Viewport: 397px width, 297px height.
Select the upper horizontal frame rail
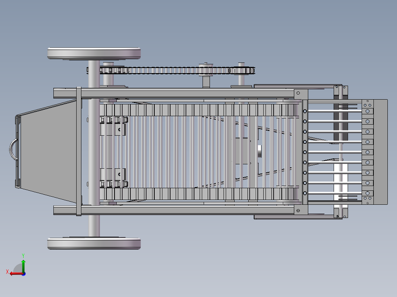(x=177, y=93)
